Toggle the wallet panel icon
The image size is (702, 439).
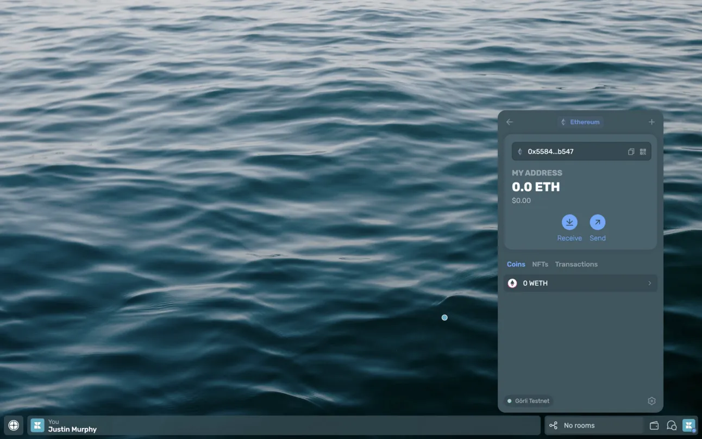pyautogui.click(x=654, y=425)
